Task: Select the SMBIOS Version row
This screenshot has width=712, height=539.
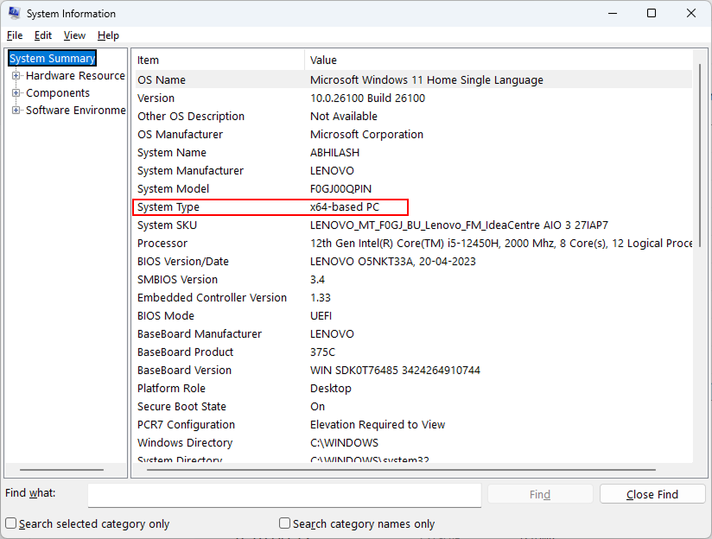Action: pyautogui.click(x=413, y=280)
